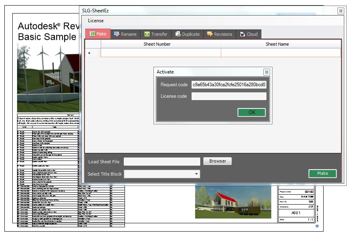
Task: Click the Browser button
Action: (217, 161)
